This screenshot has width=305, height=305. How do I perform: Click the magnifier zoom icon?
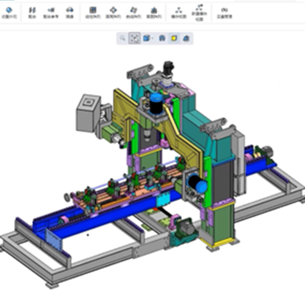(x=123, y=38)
